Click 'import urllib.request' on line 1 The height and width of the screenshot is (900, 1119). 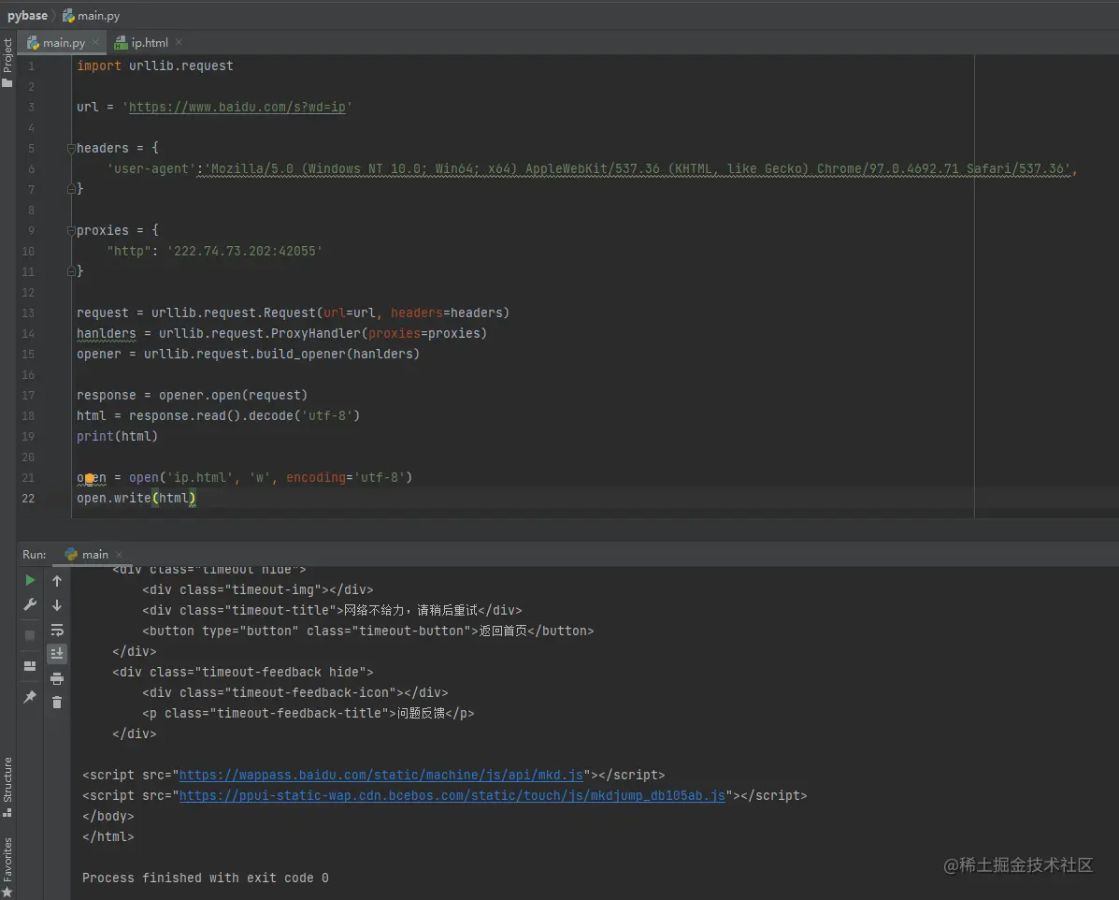click(155, 65)
